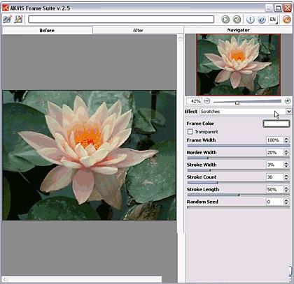Open the EN language selector
Screen dimensions: 294x284
coord(273,20)
